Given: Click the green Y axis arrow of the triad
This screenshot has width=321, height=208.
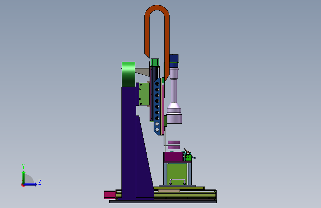Looking at the screenshot, I should pos(24,177).
